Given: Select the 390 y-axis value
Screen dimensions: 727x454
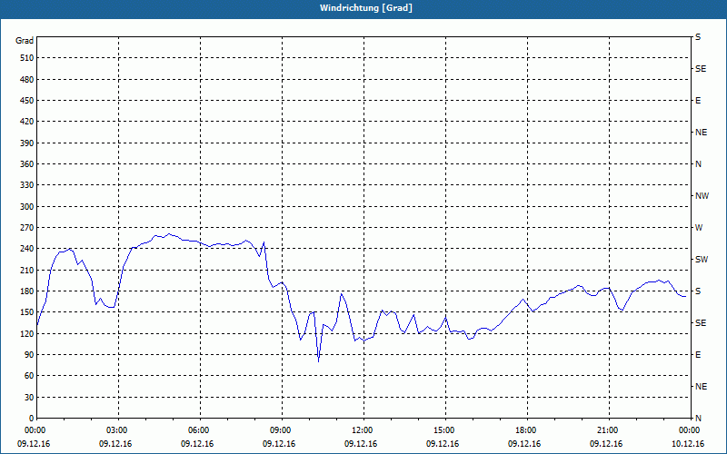Looking at the screenshot, I should tap(27, 143).
